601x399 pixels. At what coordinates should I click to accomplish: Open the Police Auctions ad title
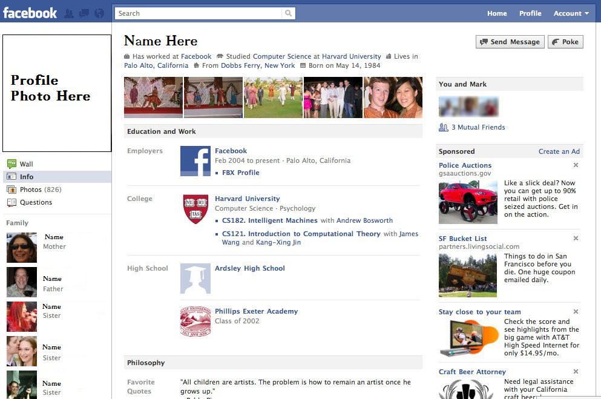coord(465,165)
